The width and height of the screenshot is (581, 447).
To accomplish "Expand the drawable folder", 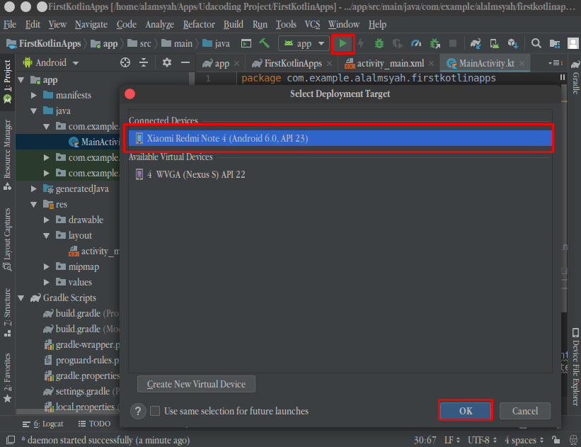I will 46,220.
